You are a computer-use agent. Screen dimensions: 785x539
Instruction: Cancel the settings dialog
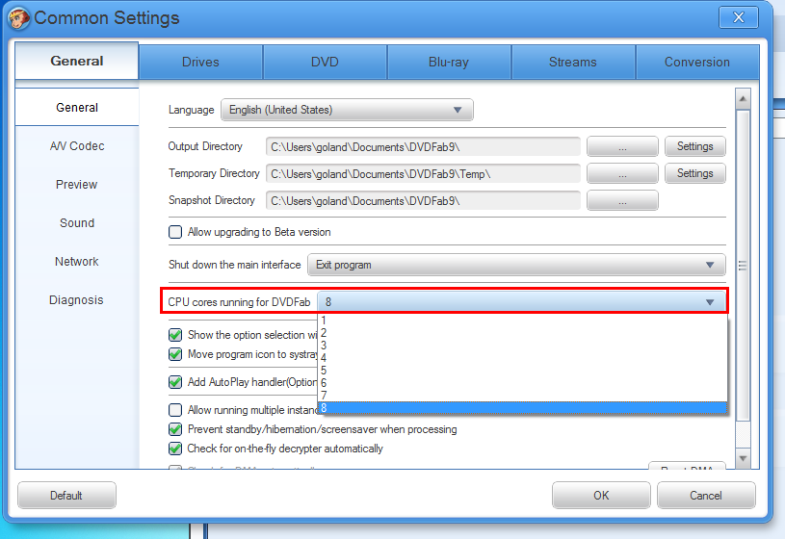(706, 496)
